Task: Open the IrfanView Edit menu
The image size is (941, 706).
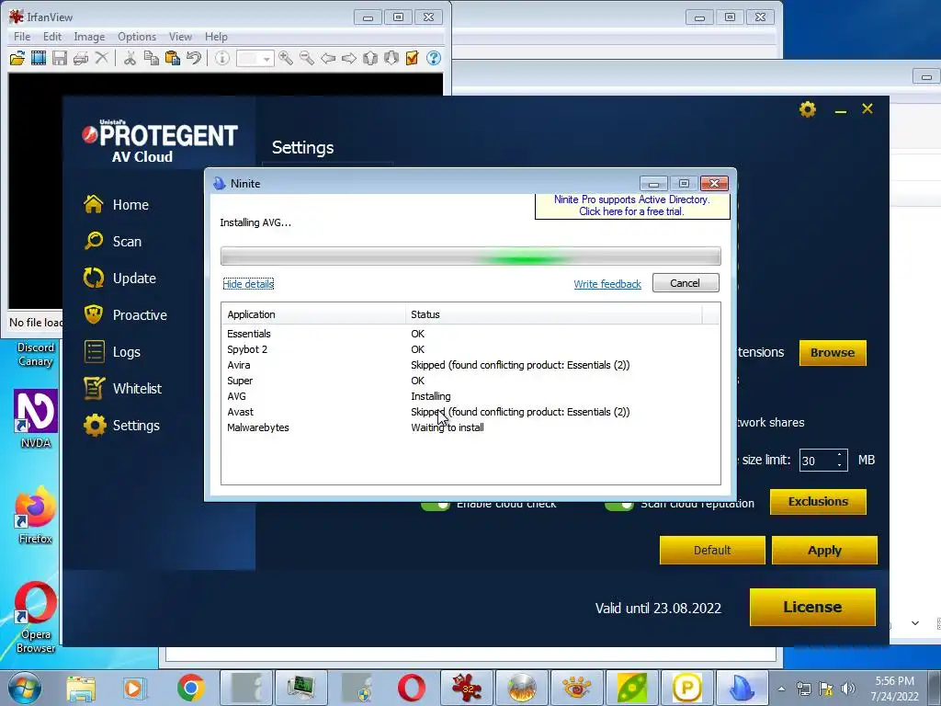Action: [x=52, y=37]
